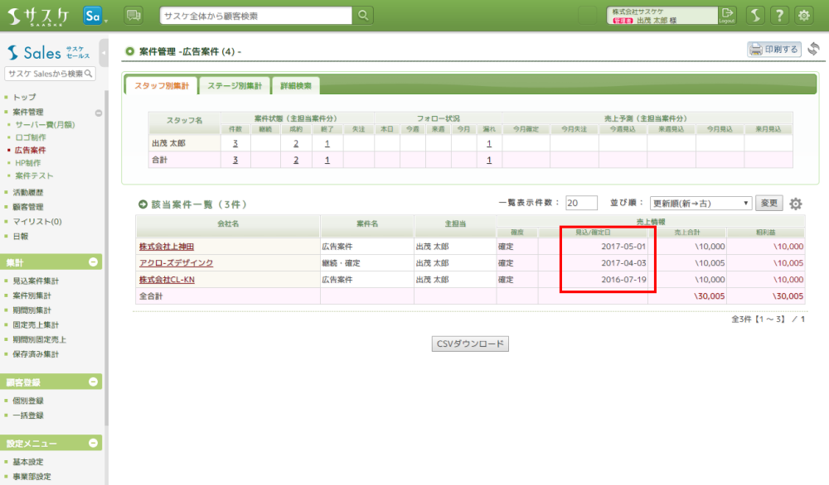The image size is (829, 485).
Task: Collapse the 顧客登録 sidebar section
Action: click(94, 382)
